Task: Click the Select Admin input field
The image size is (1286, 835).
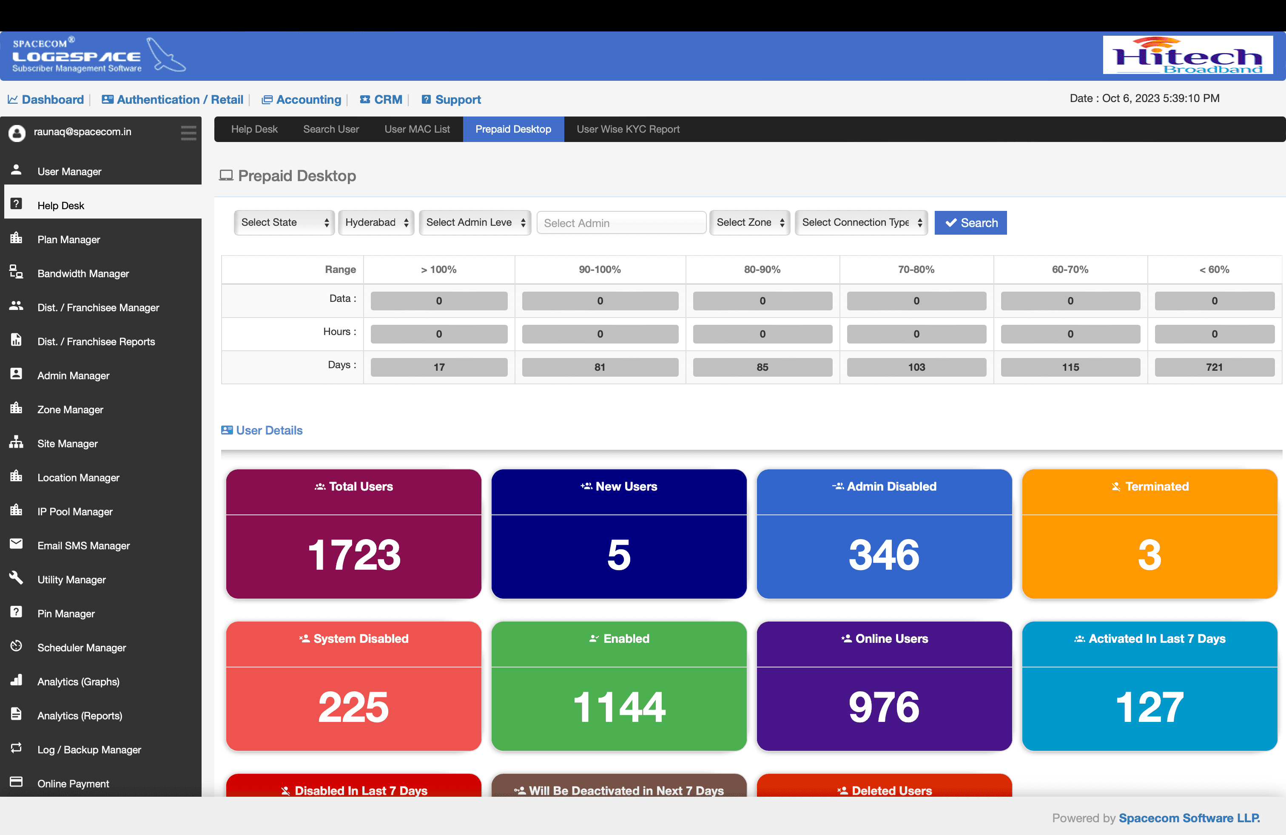Action: [x=621, y=223]
